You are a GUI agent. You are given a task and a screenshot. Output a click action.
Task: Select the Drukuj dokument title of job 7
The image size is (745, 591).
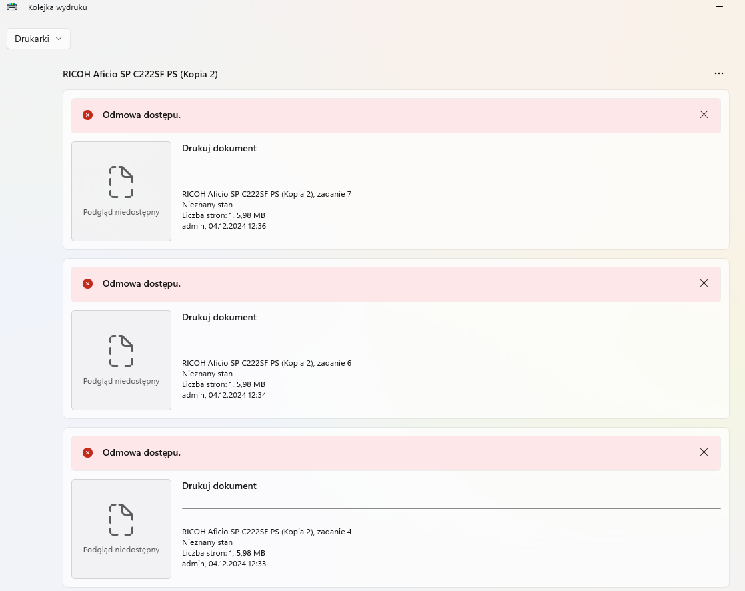[x=219, y=148]
